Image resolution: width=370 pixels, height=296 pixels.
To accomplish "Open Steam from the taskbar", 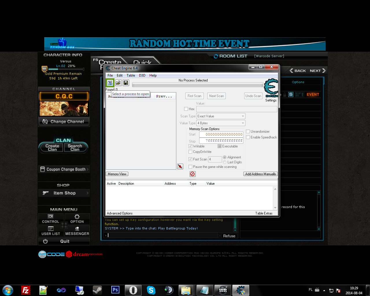I will click(x=97, y=290).
